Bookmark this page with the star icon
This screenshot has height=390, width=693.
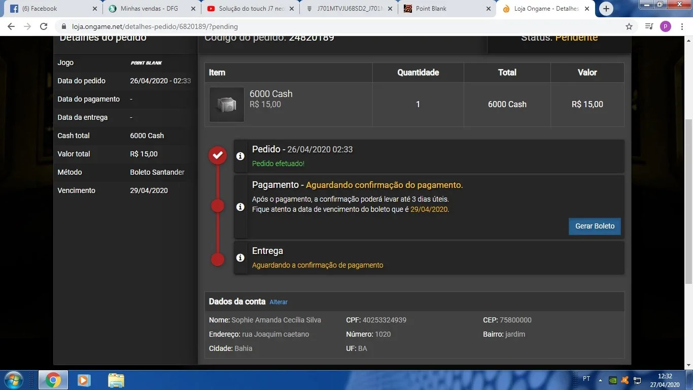click(x=629, y=26)
